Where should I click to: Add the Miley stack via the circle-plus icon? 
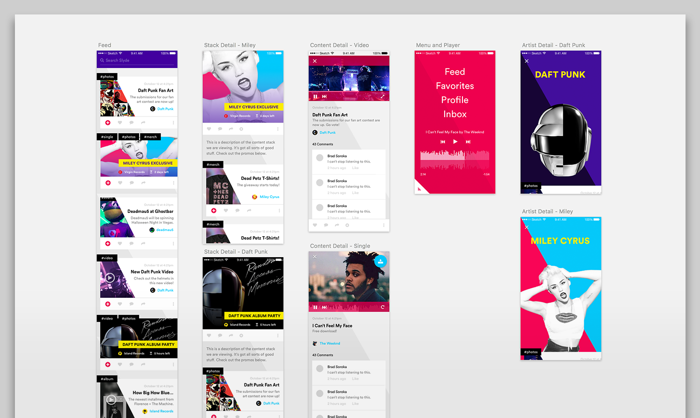[x=241, y=129]
